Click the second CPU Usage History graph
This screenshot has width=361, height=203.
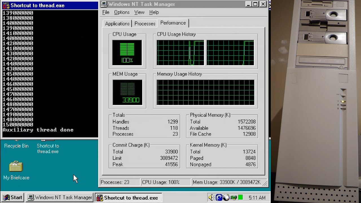coord(230,53)
